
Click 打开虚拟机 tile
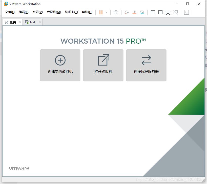click(103, 65)
